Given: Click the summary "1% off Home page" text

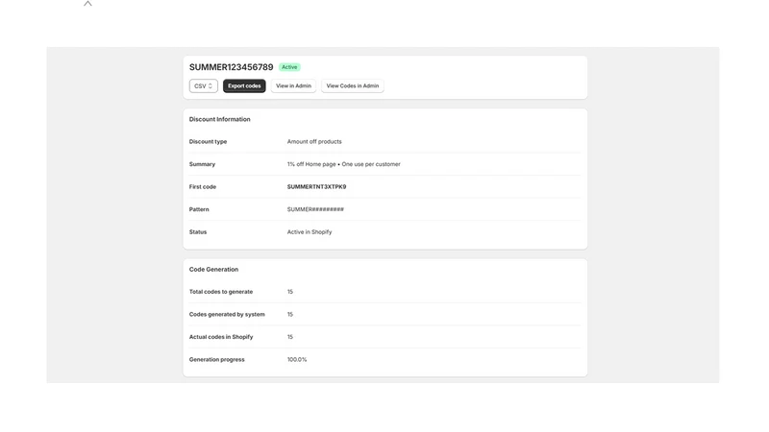Looking at the screenshot, I should pos(311,164).
